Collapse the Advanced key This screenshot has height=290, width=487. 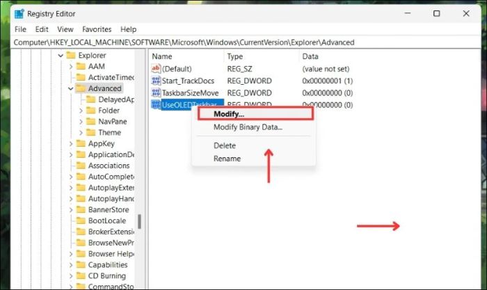pyautogui.click(x=71, y=89)
